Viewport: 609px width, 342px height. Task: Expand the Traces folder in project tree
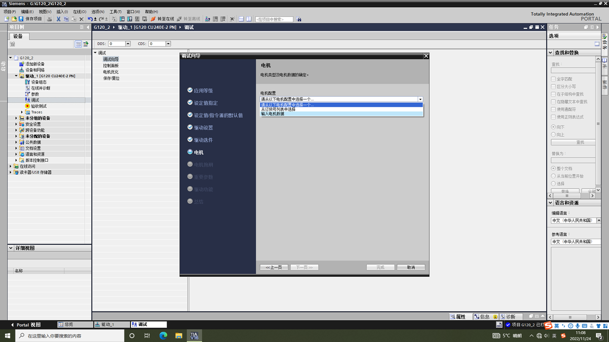tap(21, 112)
